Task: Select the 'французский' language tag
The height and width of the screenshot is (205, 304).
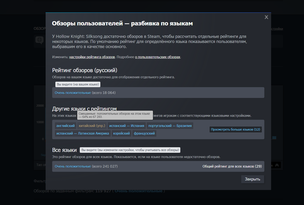Action: click(x=144, y=133)
